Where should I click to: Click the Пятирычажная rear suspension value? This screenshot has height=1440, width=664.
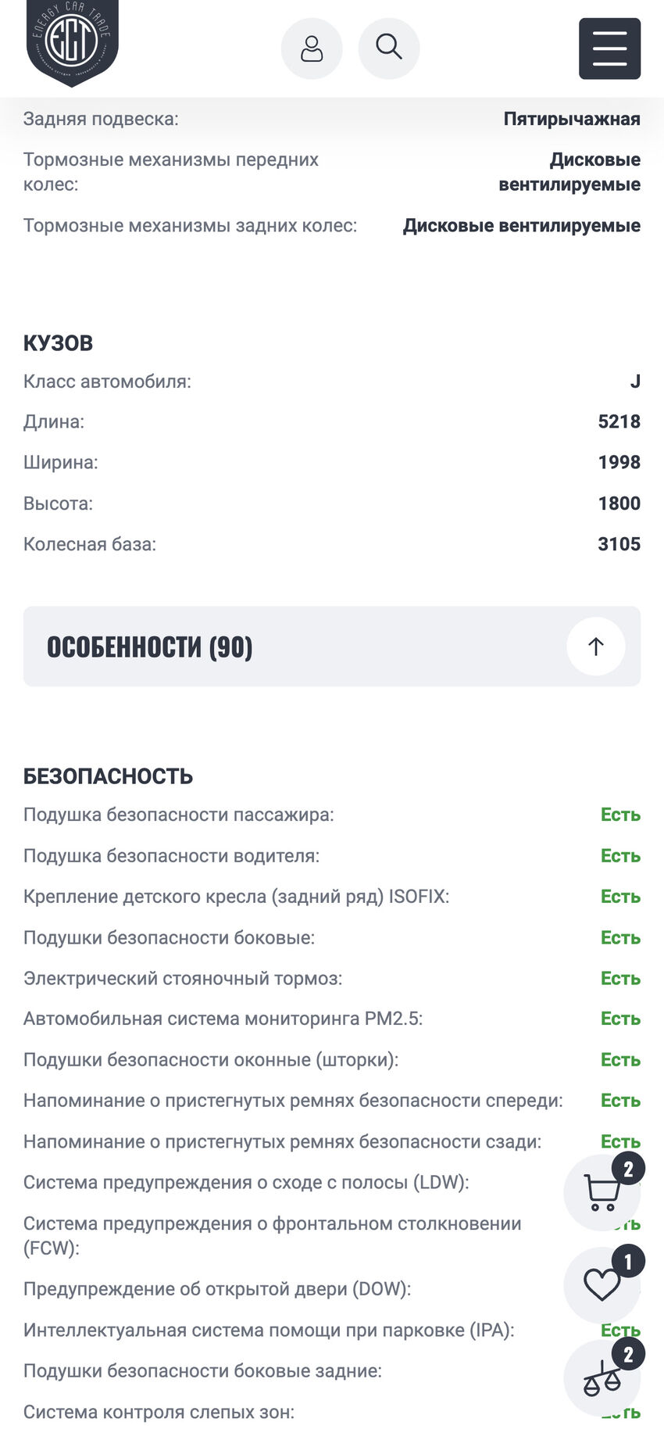point(572,119)
